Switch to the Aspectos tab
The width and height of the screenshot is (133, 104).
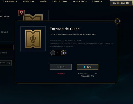[x=28, y=1]
